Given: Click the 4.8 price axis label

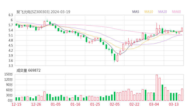Looking at the screenshot, I should 11,40.
